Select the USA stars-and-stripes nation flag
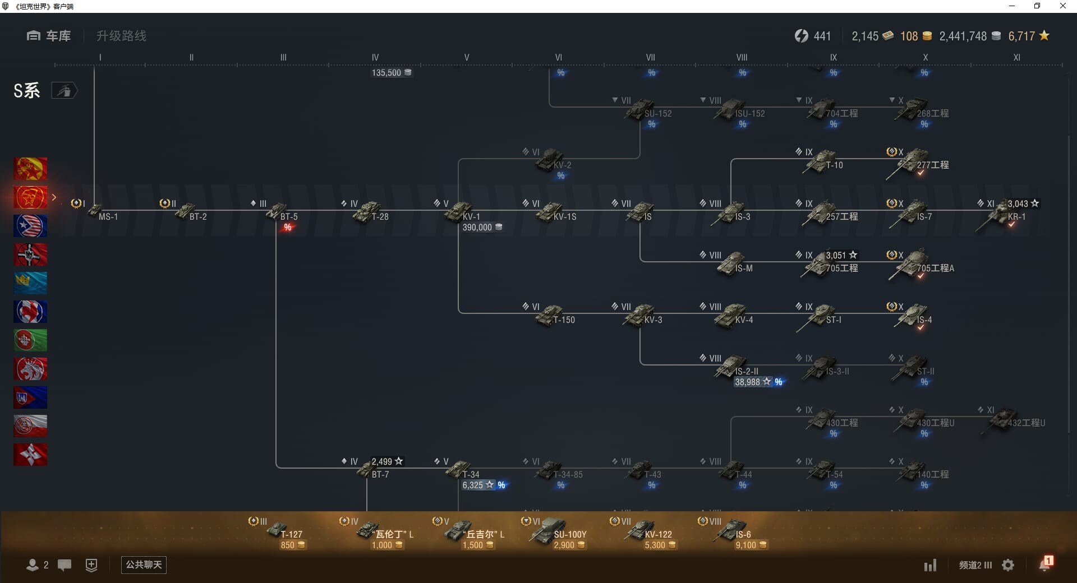The width and height of the screenshot is (1077, 583). tap(30, 226)
